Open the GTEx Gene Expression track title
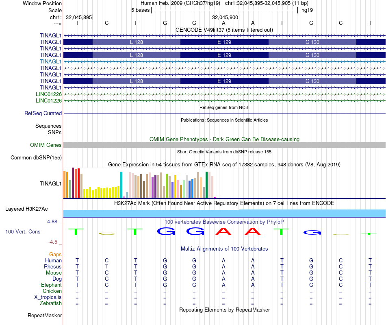386x325 pixels. 224,165
